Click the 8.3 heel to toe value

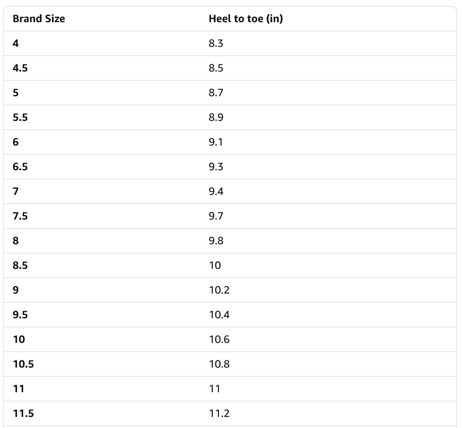point(216,43)
